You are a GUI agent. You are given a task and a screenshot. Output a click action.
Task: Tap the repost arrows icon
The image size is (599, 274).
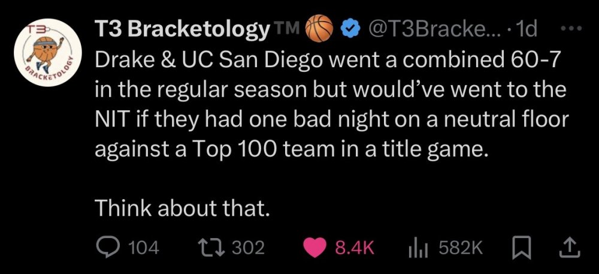(x=210, y=248)
